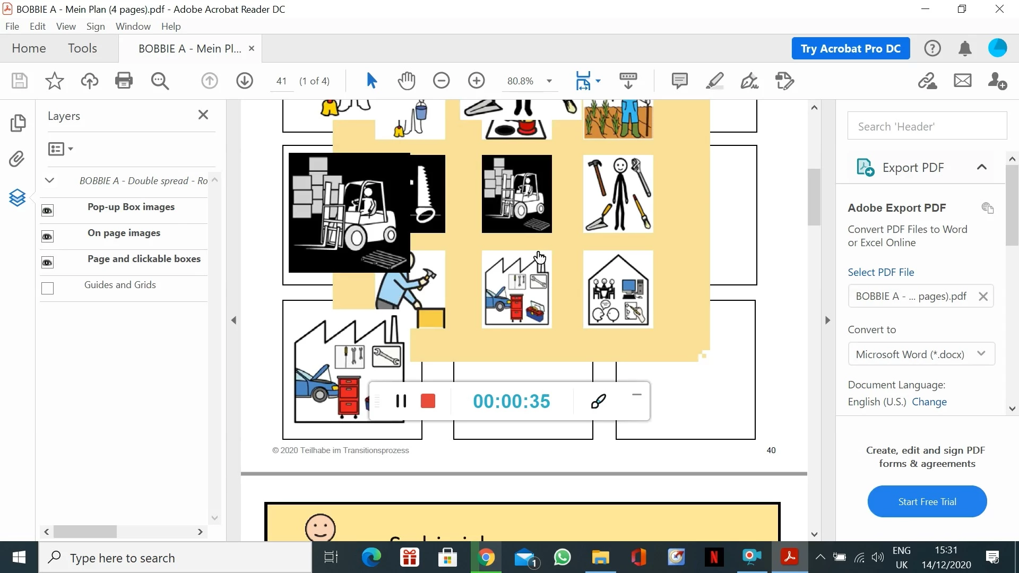Viewport: 1019px width, 573px height.
Task: Collapse the Export PDF section chevron
Action: click(x=981, y=167)
